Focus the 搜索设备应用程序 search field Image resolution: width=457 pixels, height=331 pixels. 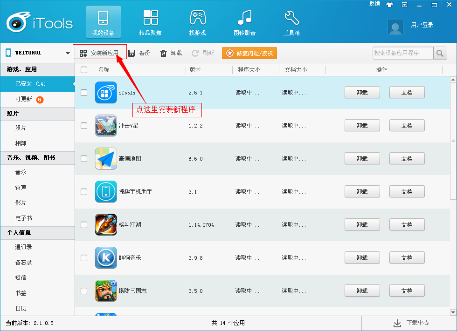point(403,53)
